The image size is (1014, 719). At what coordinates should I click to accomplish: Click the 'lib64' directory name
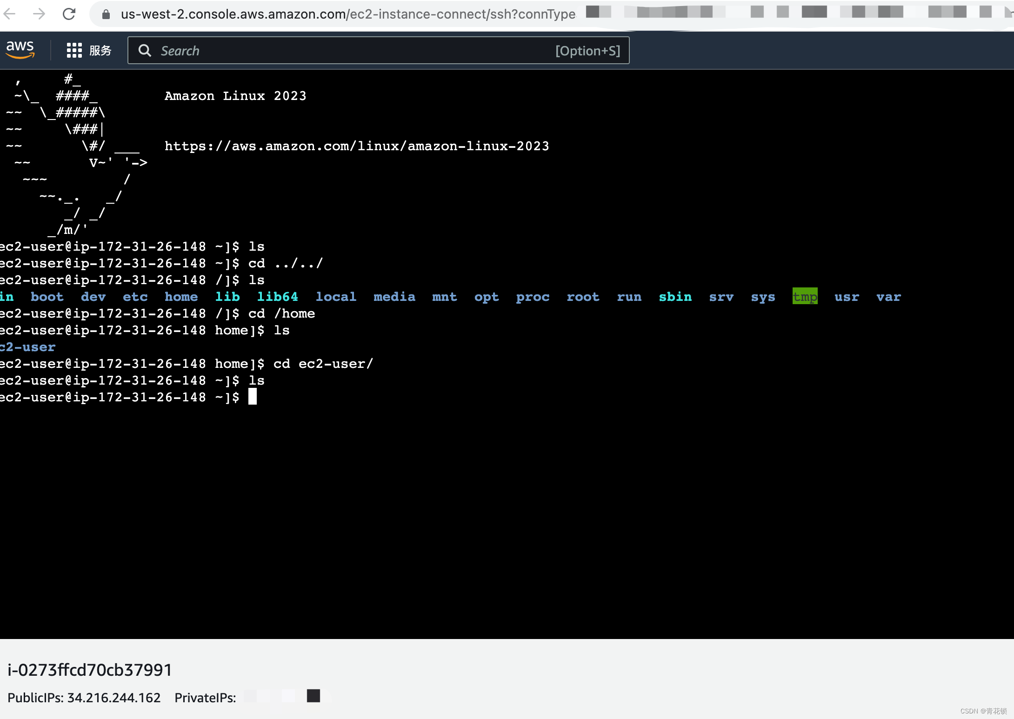278,297
